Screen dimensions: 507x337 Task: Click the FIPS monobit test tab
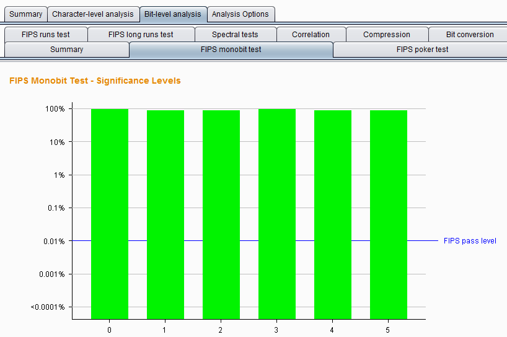click(x=231, y=50)
